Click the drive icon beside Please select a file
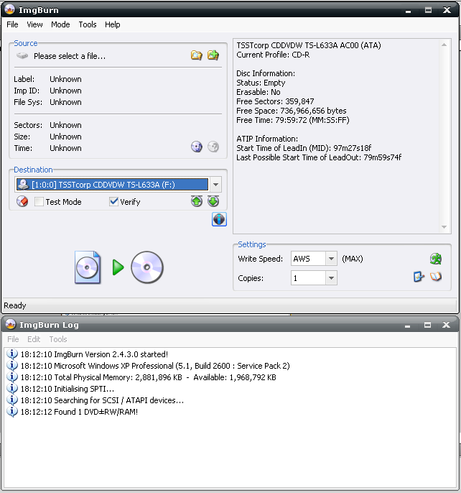 pos(22,56)
